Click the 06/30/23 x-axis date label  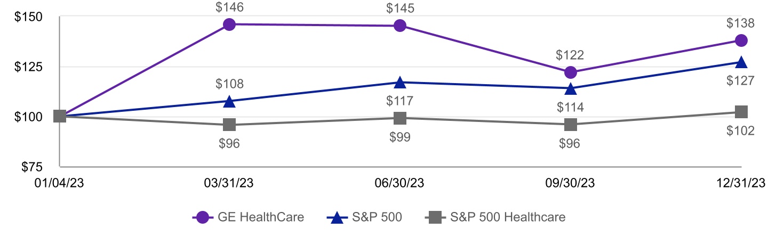coord(400,183)
